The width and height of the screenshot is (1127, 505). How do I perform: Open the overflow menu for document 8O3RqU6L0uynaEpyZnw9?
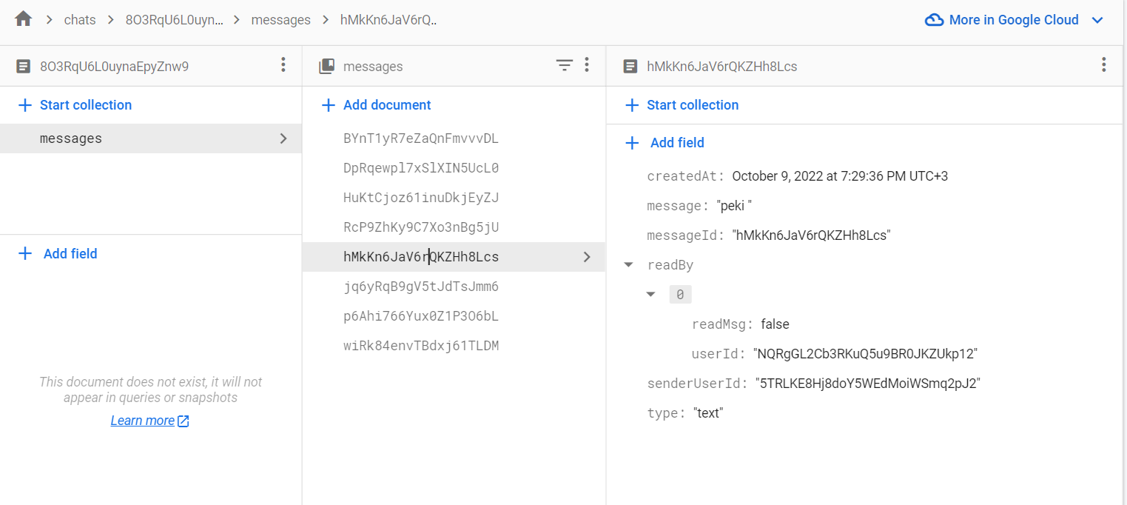[x=283, y=65]
